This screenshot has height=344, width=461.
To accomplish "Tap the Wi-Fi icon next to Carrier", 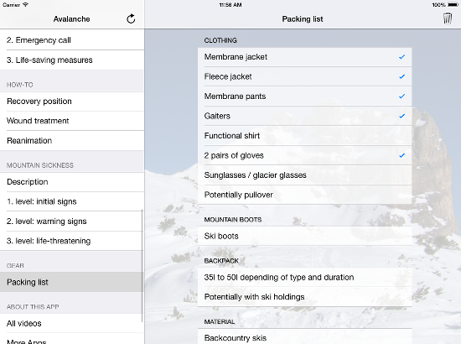I will (x=25, y=5).
